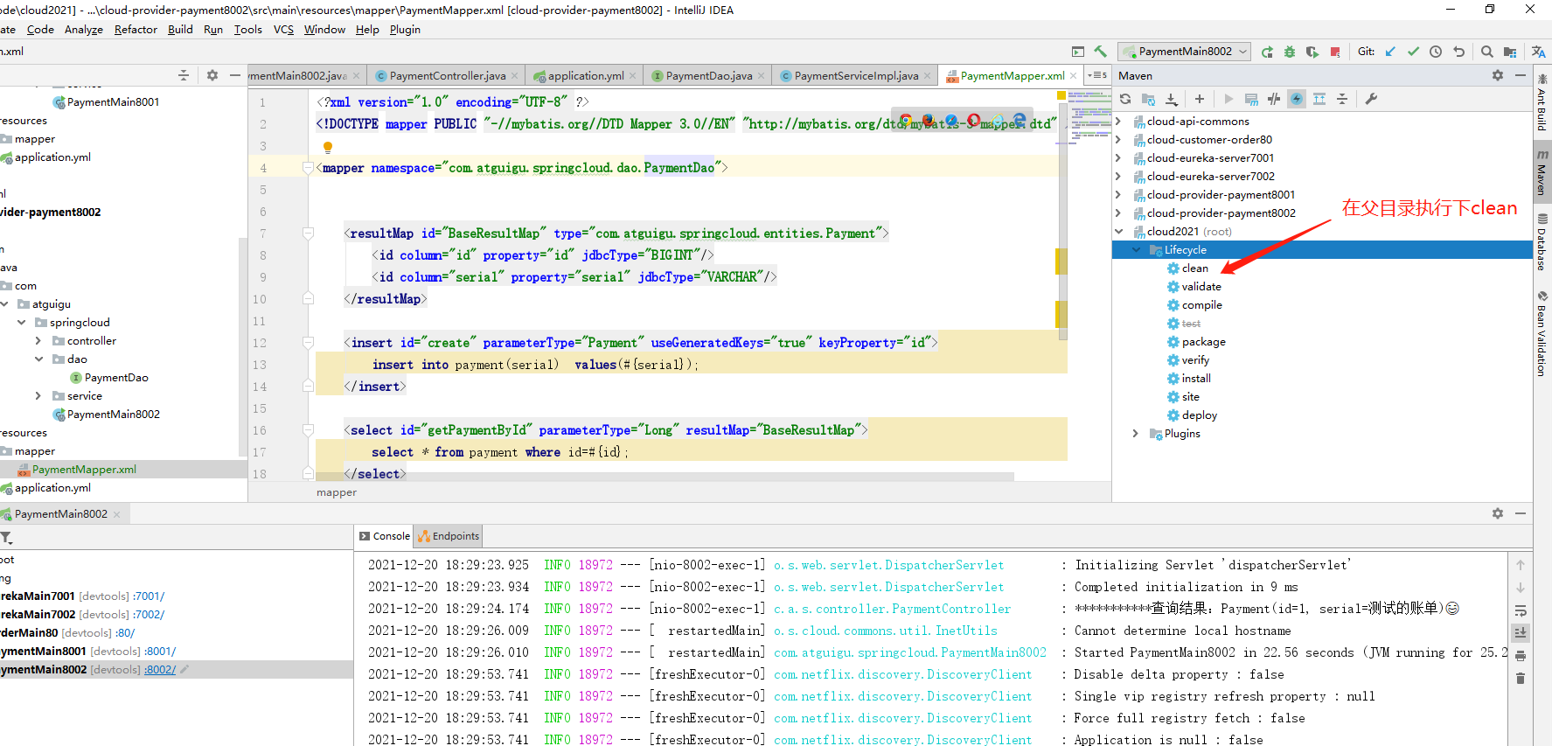The width and height of the screenshot is (1552, 746).
Task: Expand the service package in project tree
Action: click(38, 395)
